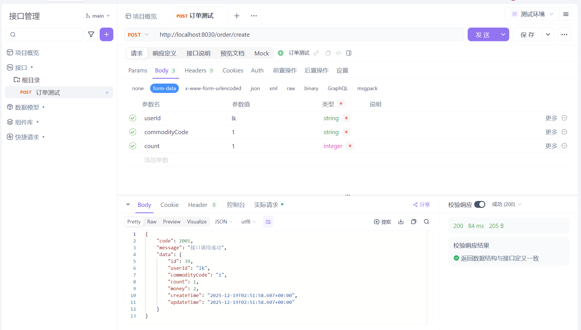Toggle the layout panel icon
This screenshot has width=581, height=330.
pyautogui.click(x=349, y=53)
